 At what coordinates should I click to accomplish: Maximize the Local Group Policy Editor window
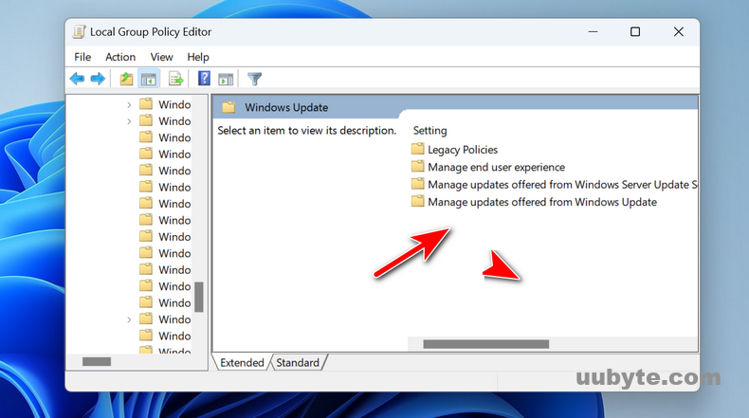635,32
